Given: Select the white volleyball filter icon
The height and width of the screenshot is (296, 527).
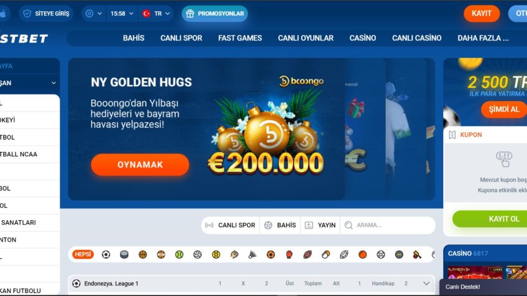Looking at the screenshot, I should 197,254.
